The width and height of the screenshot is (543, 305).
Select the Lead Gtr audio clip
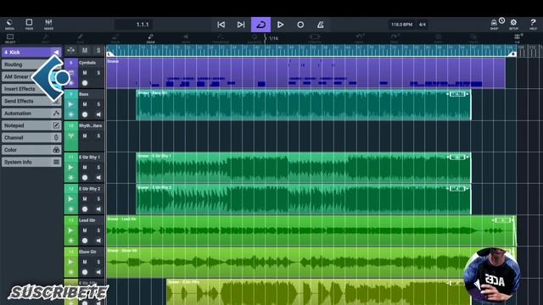point(311,230)
